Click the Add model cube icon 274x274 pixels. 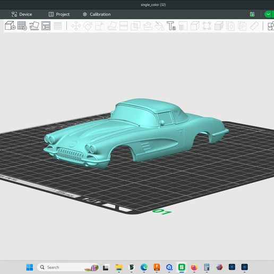tap(10, 25)
